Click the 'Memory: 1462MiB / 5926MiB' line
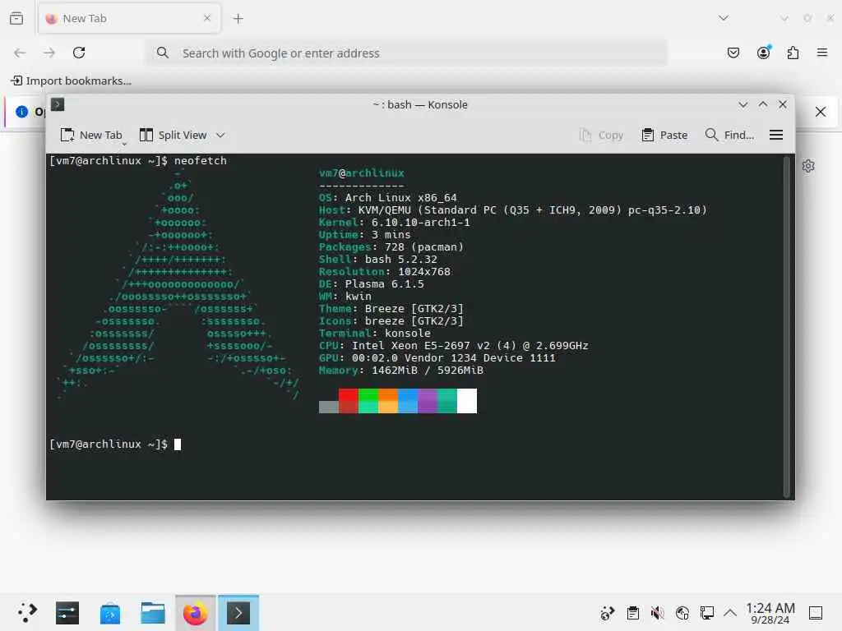This screenshot has height=631, width=842. coord(401,371)
